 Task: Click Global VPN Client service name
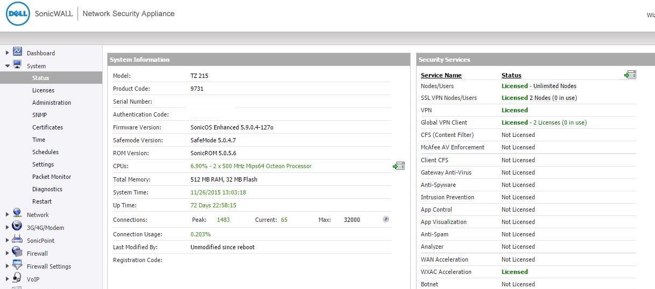(444, 122)
